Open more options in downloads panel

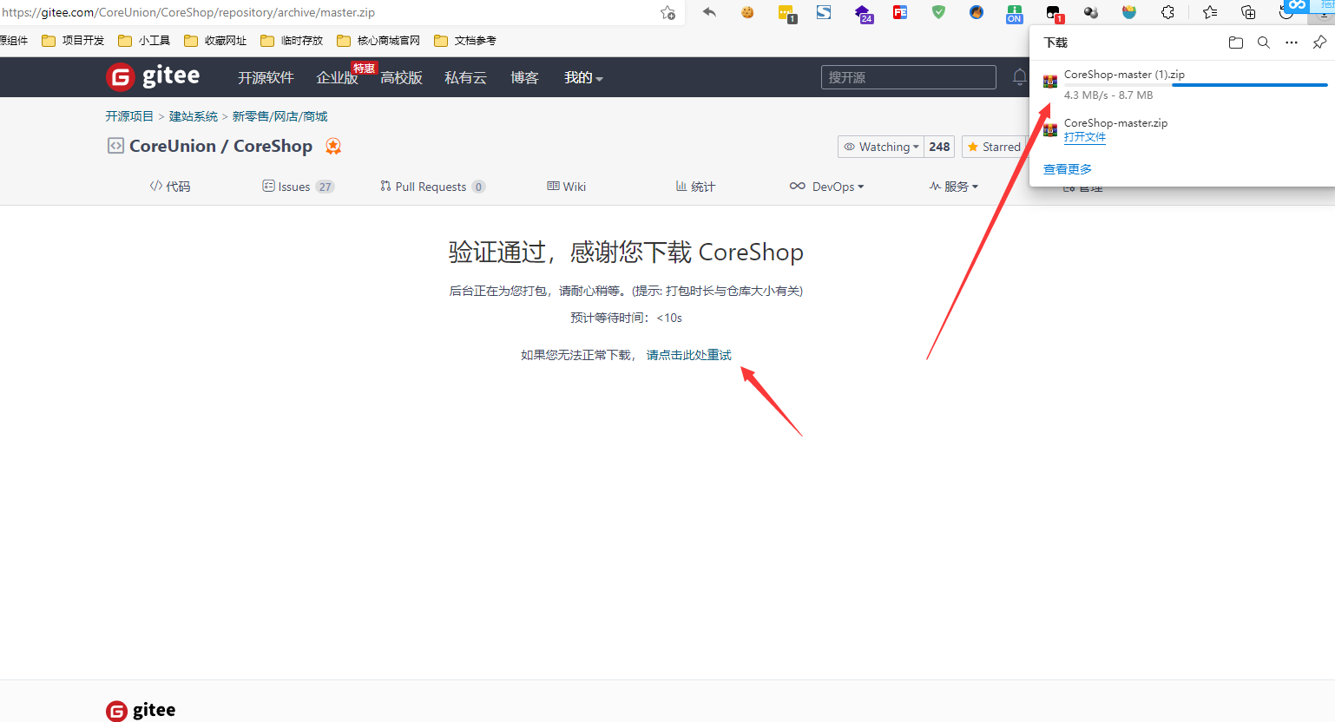[x=1292, y=43]
